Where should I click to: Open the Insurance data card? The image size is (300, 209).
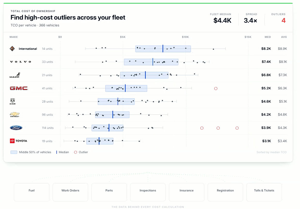click(x=187, y=192)
